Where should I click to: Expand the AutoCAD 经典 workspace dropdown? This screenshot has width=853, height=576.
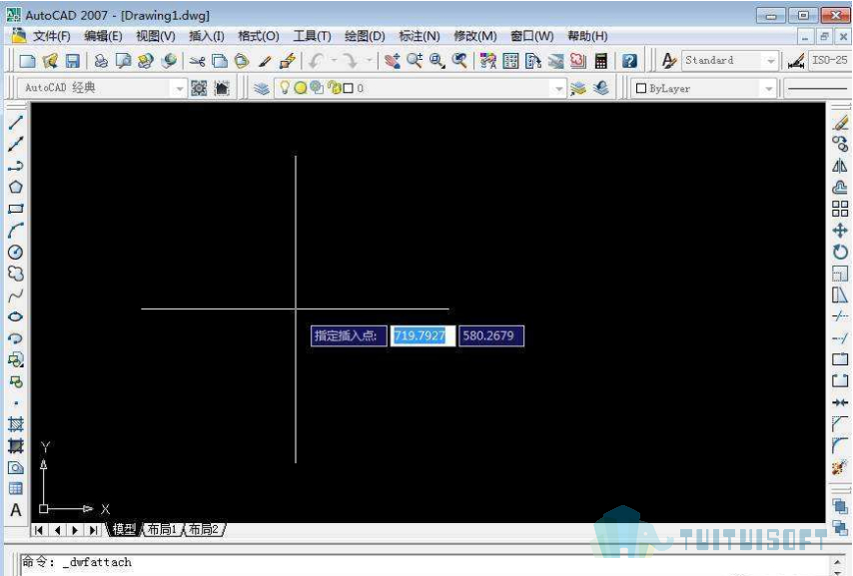coord(179,88)
